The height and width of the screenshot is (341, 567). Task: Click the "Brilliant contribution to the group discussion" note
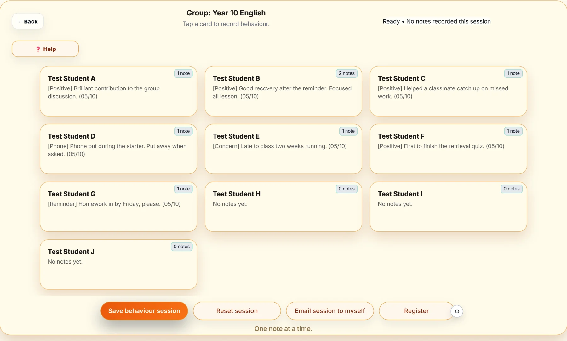click(104, 93)
